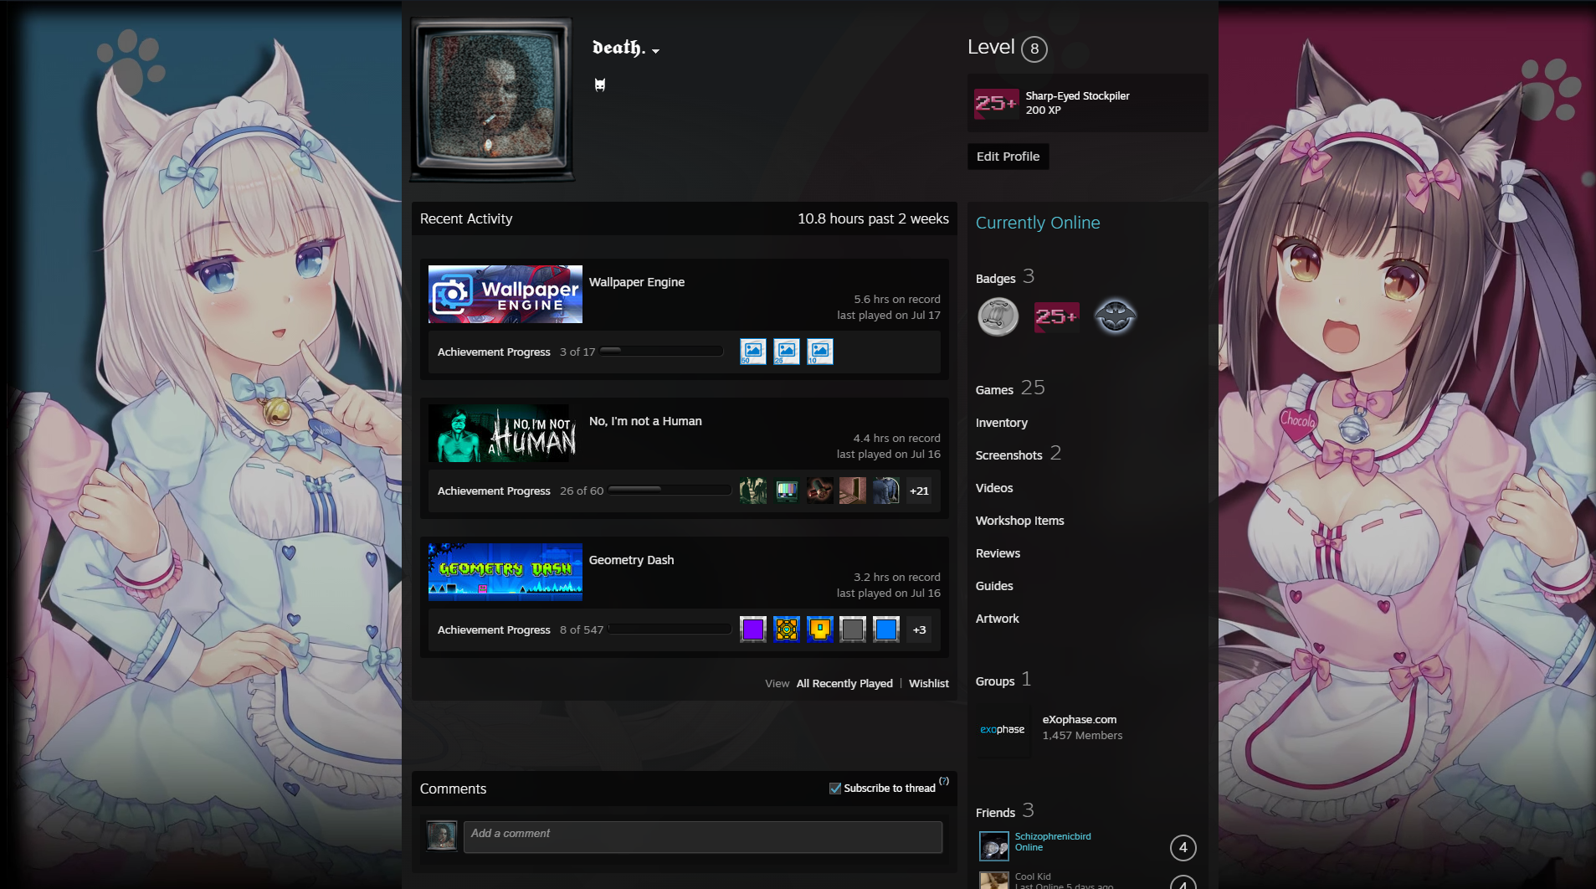The image size is (1596, 889).
Task: Open the first silver community badge
Action: click(x=998, y=317)
